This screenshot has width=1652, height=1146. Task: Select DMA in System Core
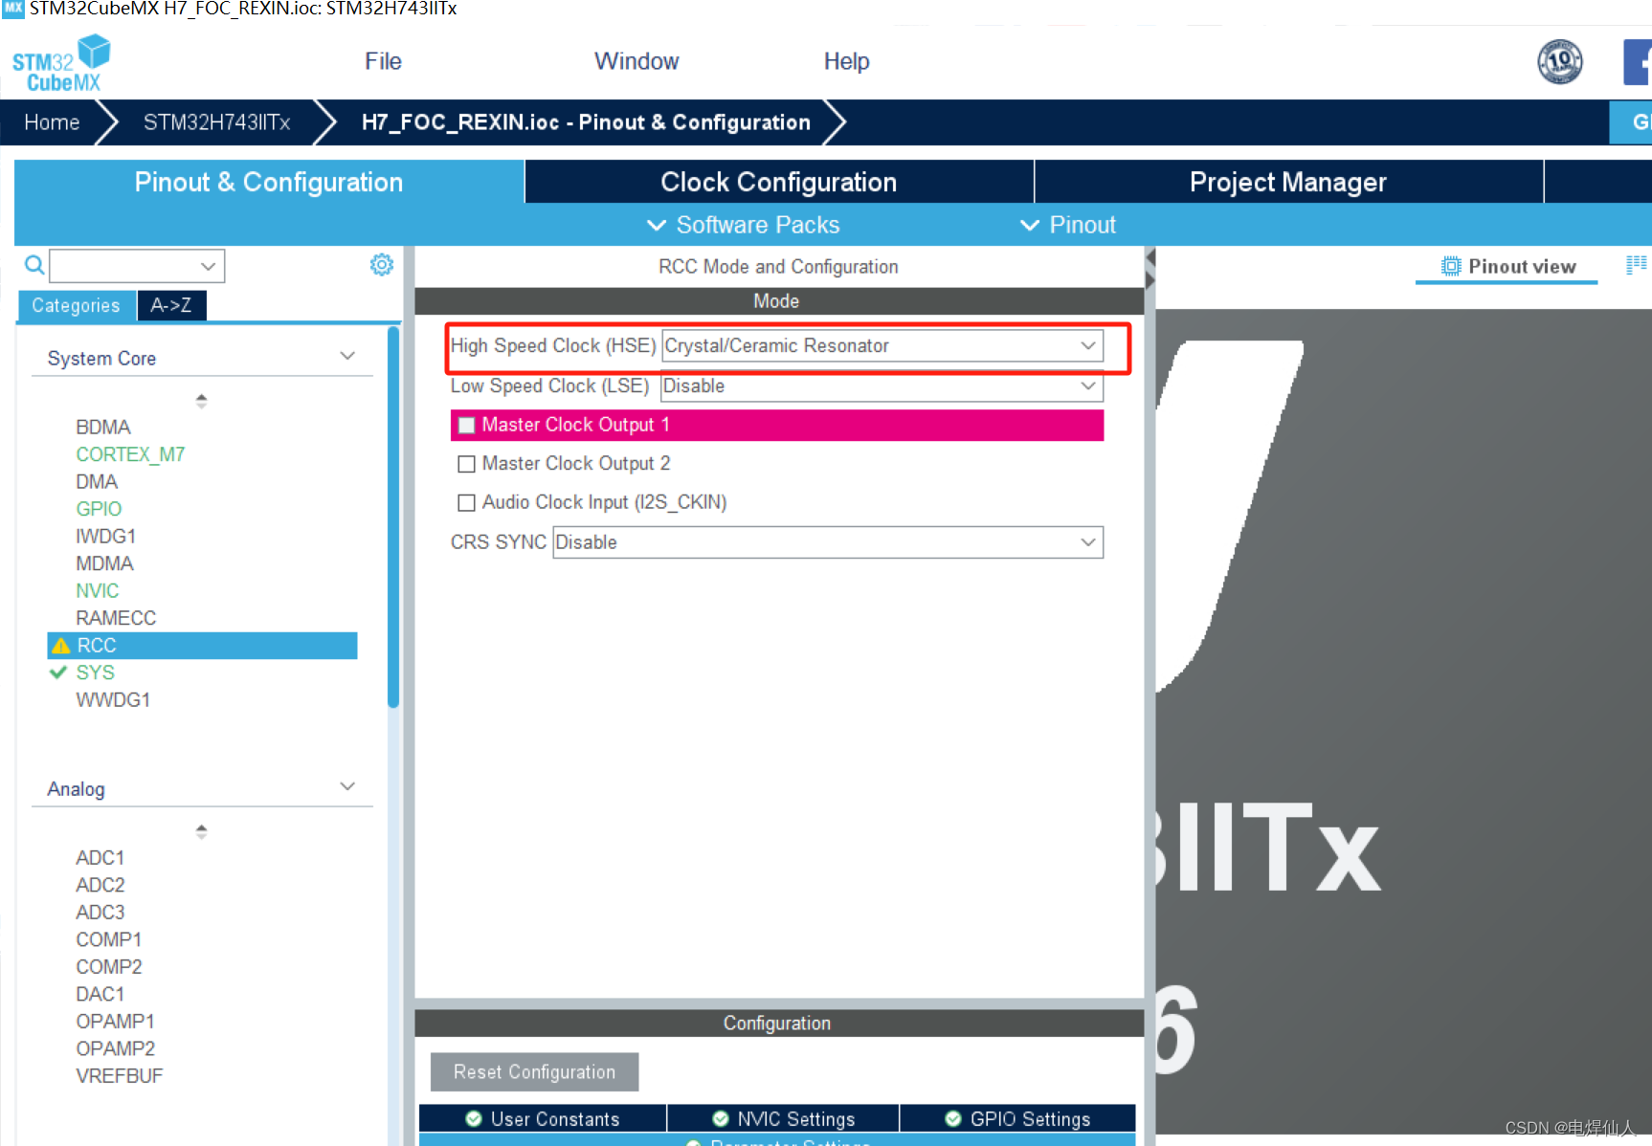pyautogui.click(x=97, y=481)
